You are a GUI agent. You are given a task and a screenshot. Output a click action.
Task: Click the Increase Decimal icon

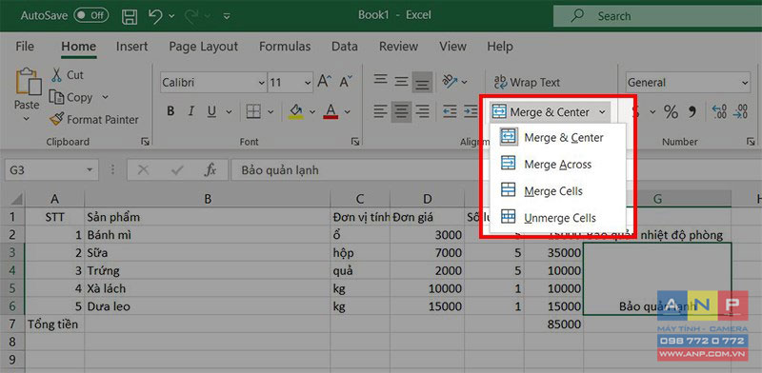click(x=719, y=111)
